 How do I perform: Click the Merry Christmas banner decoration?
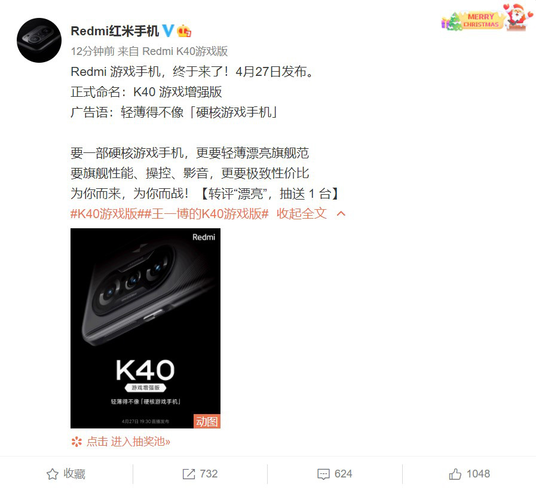pos(487,18)
